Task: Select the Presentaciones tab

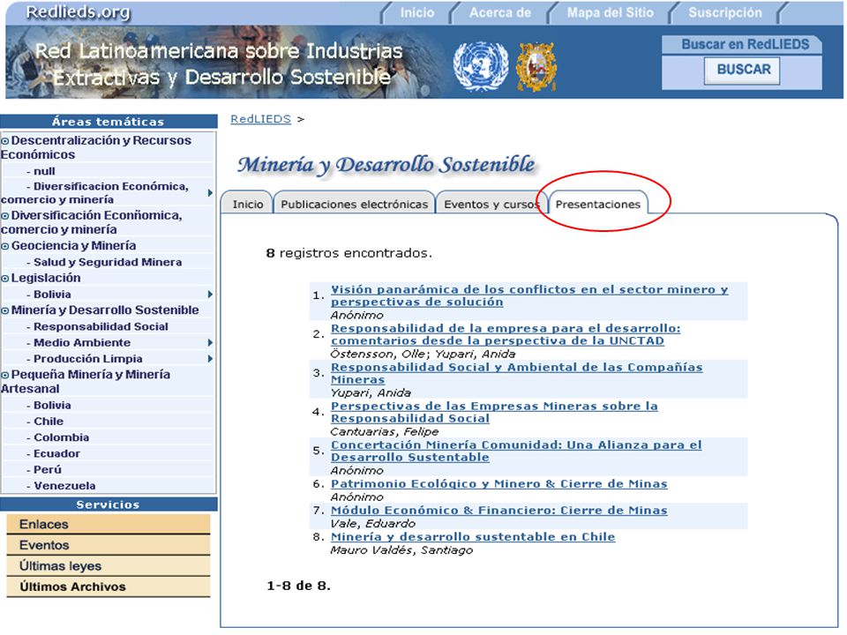Action: click(x=598, y=204)
